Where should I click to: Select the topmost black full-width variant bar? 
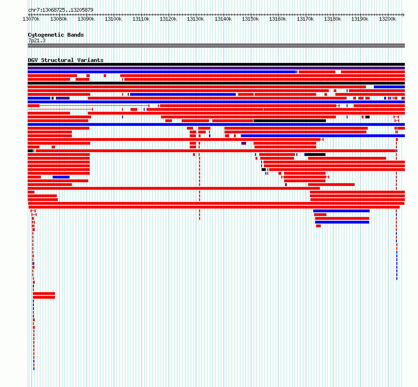click(216, 64)
